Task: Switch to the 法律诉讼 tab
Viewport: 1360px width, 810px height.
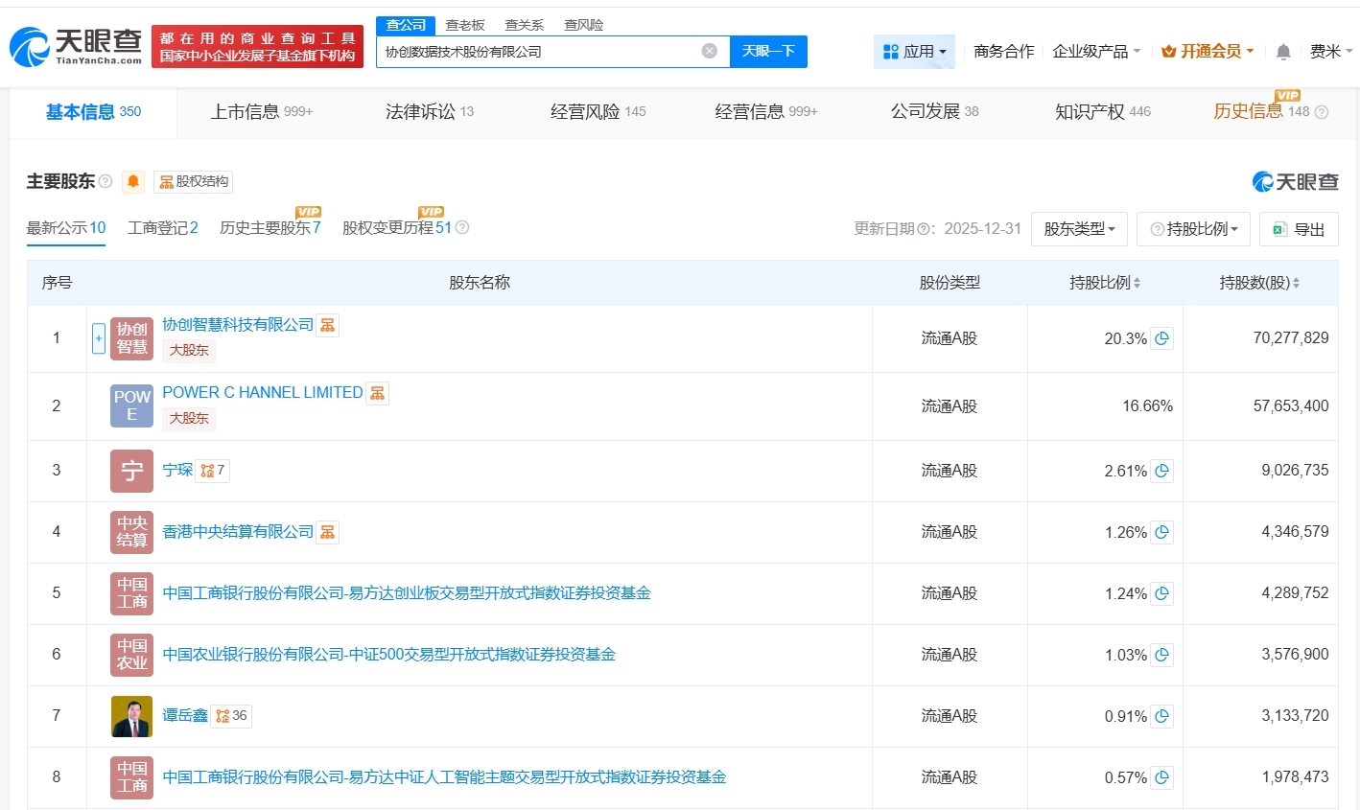Action: click(429, 112)
